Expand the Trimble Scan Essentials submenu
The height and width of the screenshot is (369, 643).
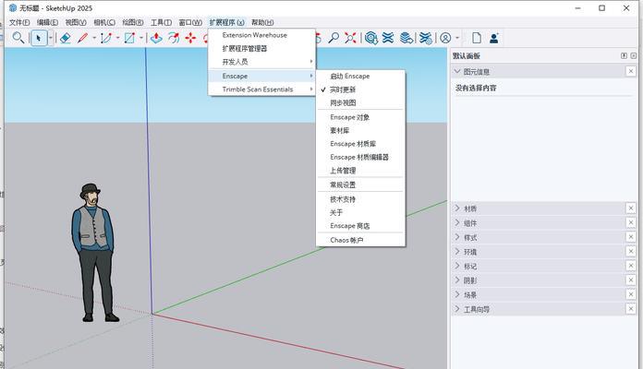point(261,89)
